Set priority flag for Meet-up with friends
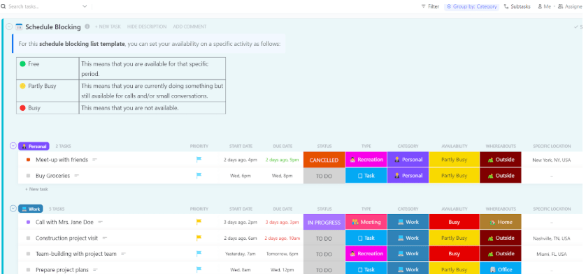The image size is (586, 279). point(199,160)
